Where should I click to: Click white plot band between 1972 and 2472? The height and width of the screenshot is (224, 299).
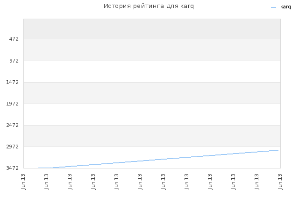coord(152,114)
